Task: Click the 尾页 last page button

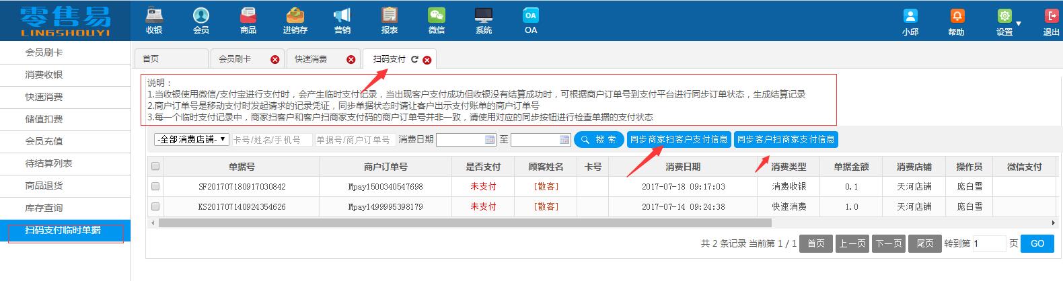Action: click(924, 243)
